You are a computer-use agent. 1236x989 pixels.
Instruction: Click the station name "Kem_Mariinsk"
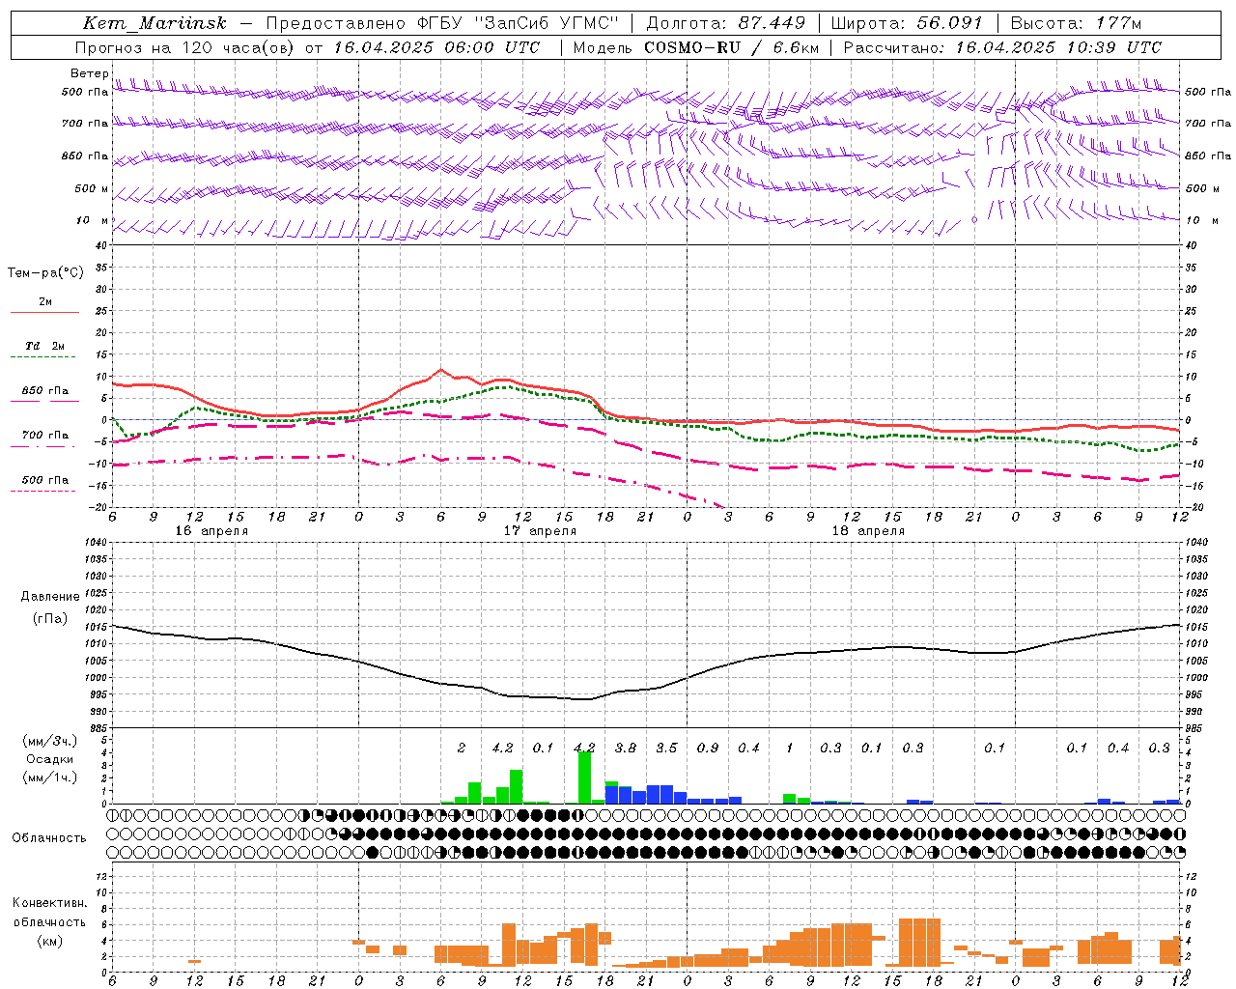tap(154, 23)
